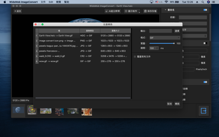This screenshot has height=137, width=219.
Task: Go back with the 返回 arrow button
Action: click(18, 11)
